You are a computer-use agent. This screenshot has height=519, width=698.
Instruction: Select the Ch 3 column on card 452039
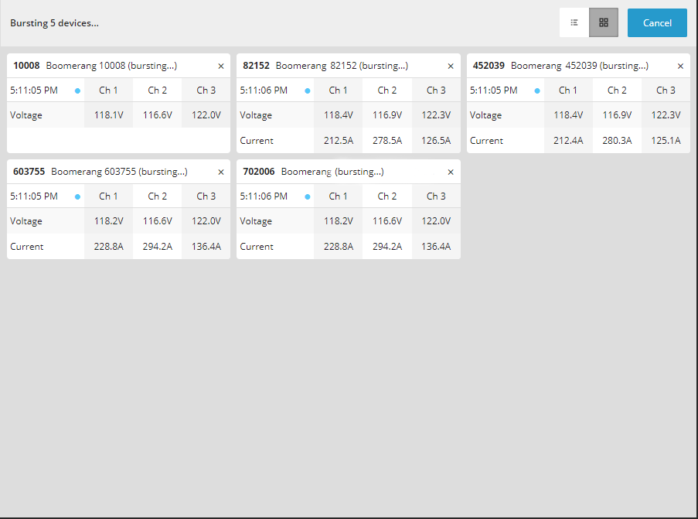666,90
